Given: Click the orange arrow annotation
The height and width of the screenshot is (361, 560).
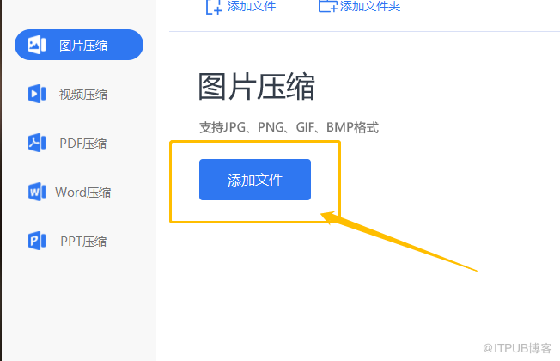Looking at the screenshot, I should [x=399, y=242].
